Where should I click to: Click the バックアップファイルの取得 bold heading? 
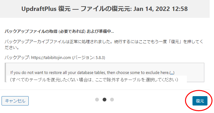pyautogui.click(x=59, y=32)
